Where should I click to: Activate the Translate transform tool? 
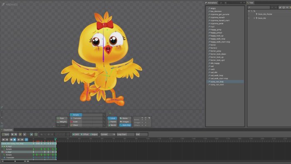76,118
